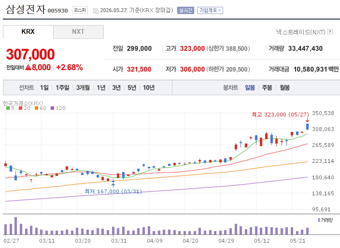Click the +2.68% change rate
Image resolution: width=340 pixels, height=248 pixels.
pyautogui.click(x=70, y=68)
